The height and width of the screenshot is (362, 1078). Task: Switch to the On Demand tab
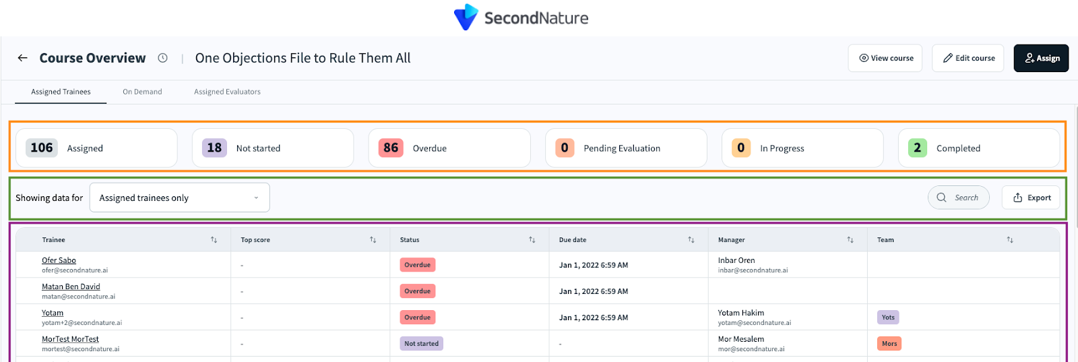(142, 92)
